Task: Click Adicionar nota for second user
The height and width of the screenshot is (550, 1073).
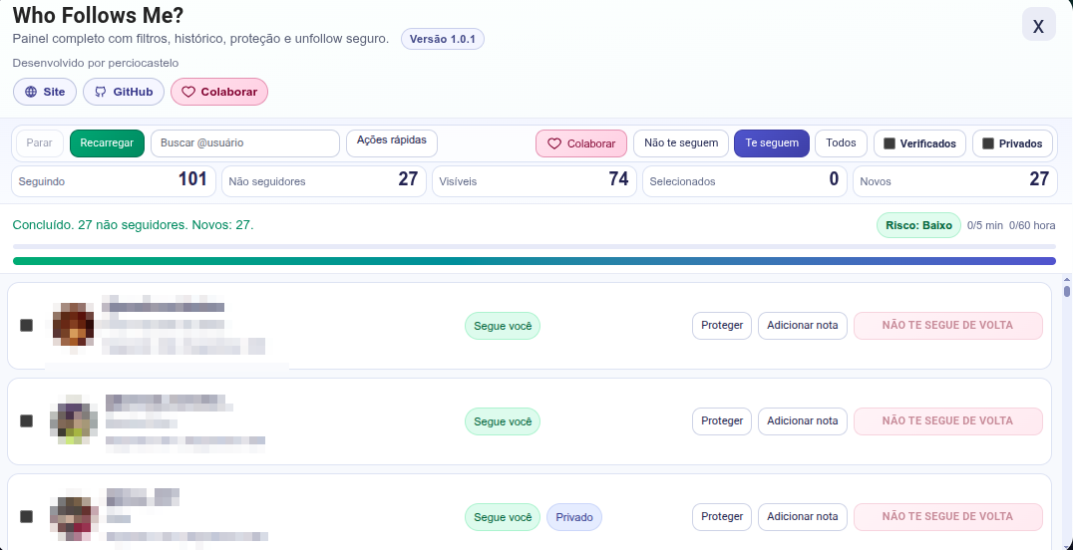Action: [x=803, y=420]
